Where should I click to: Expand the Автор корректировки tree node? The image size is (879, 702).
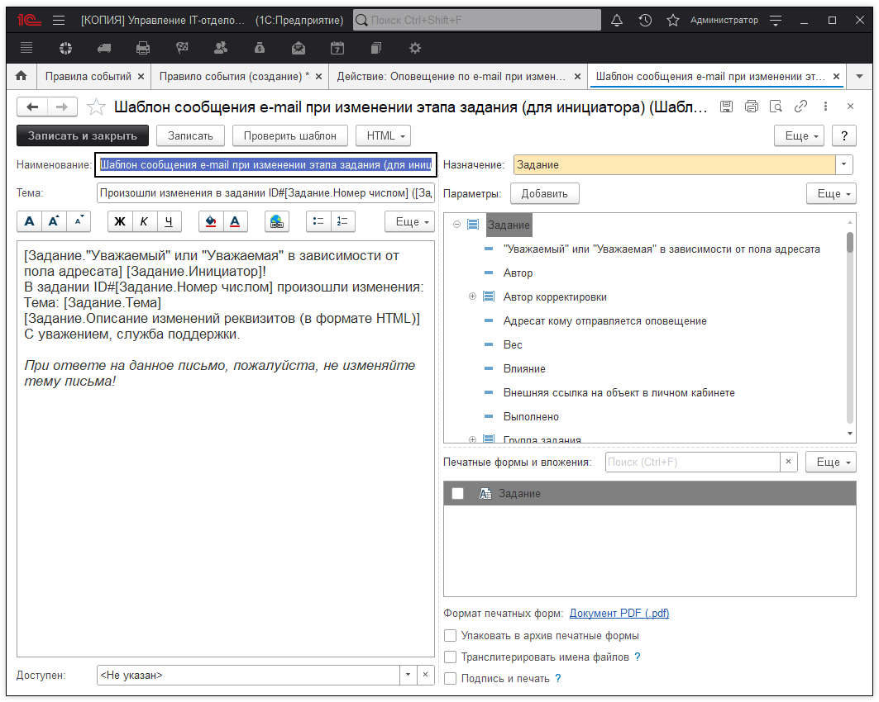click(472, 295)
